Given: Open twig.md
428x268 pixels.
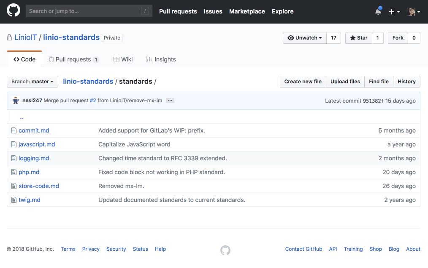Looking at the screenshot, I should tap(30, 200).
